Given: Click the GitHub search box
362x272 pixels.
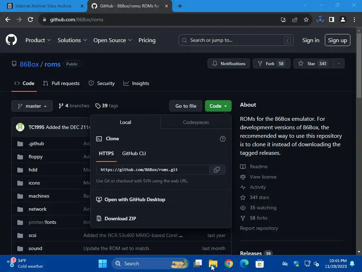Looking at the screenshot, I should pyautogui.click(x=236, y=40).
